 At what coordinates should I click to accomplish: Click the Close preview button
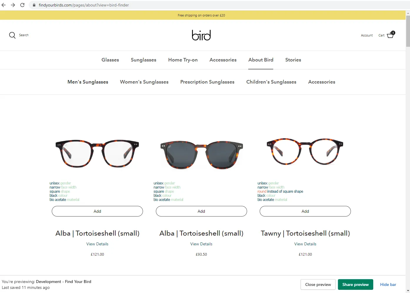click(x=318, y=284)
